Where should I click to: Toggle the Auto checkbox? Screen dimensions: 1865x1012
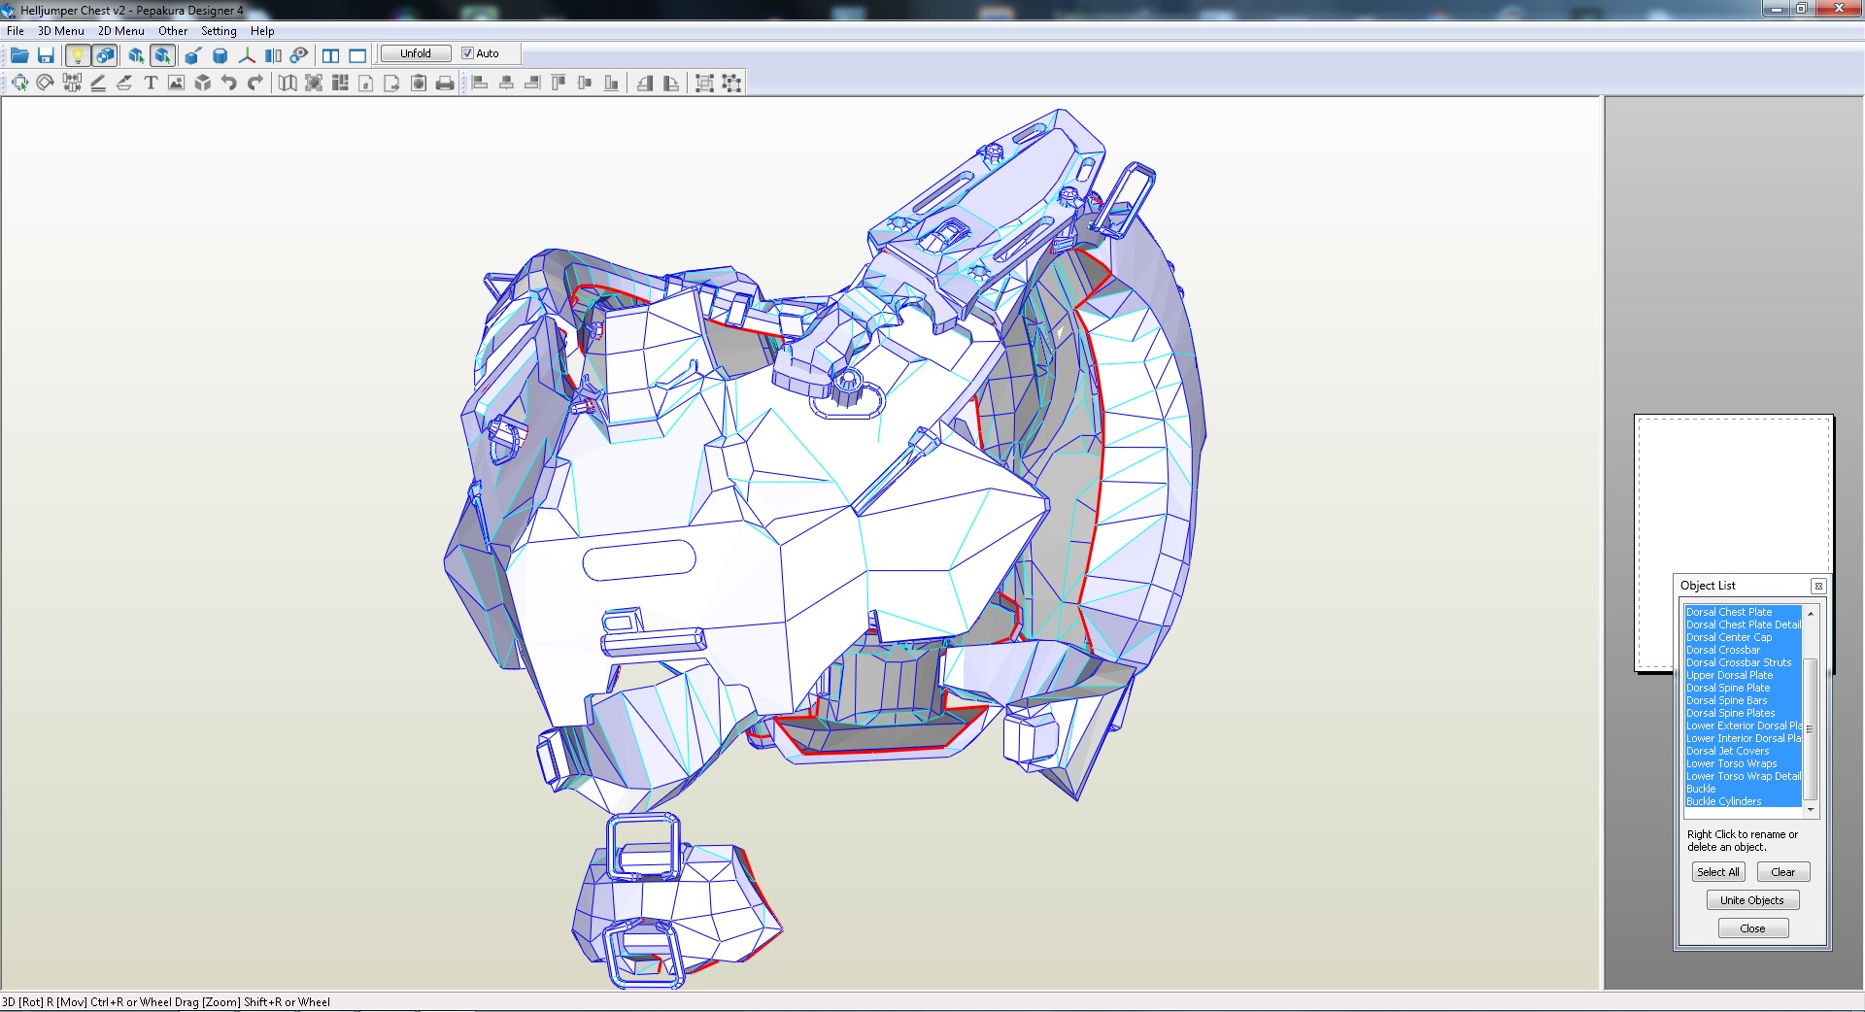coord(467,53)
